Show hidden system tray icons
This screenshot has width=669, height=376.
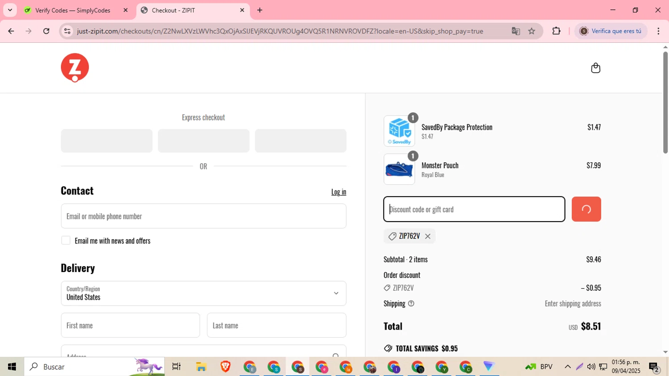[x=568, y=367]
